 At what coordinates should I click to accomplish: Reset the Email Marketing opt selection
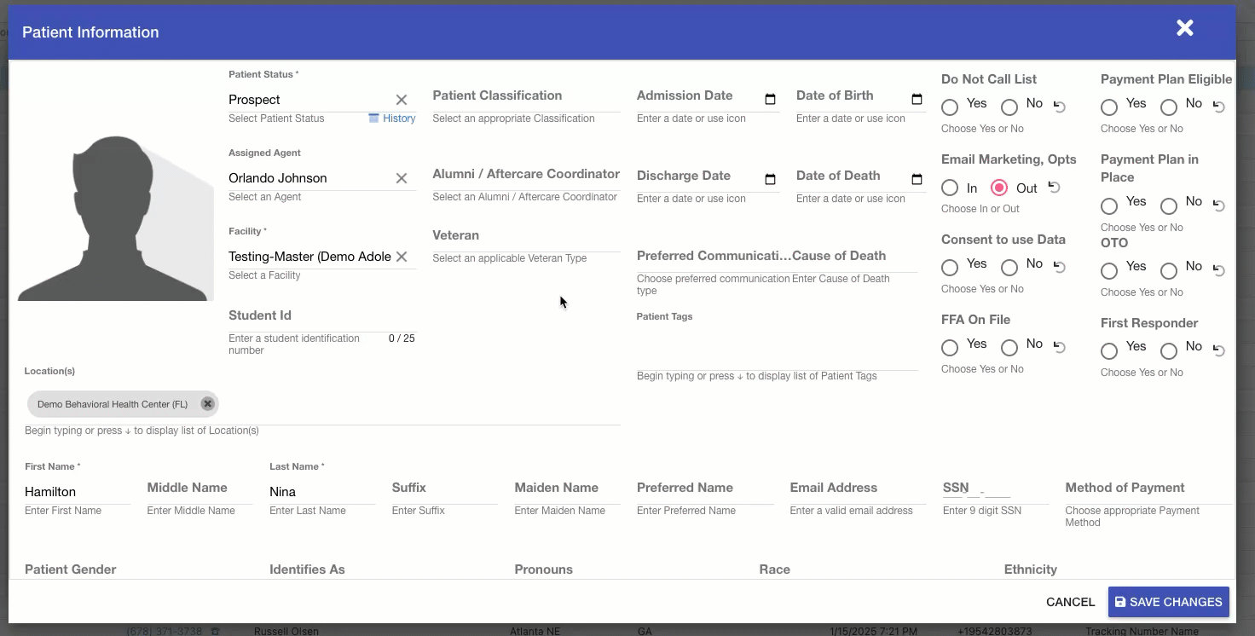pyautogui.click(x=1055, y=188)
